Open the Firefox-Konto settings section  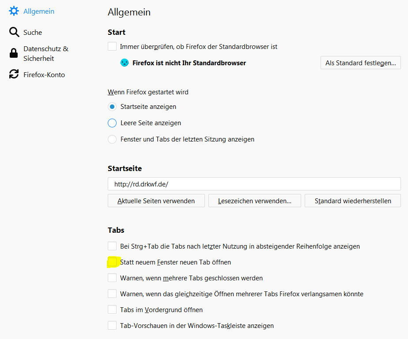tap(44, 75)
